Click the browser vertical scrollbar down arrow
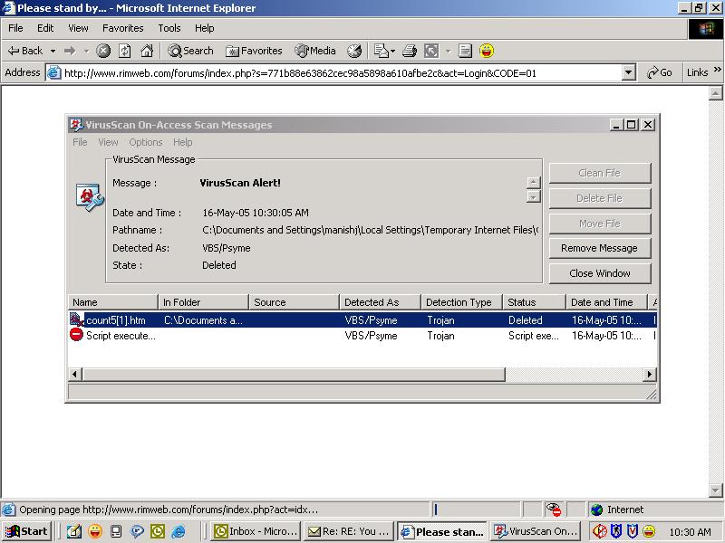 715,490
